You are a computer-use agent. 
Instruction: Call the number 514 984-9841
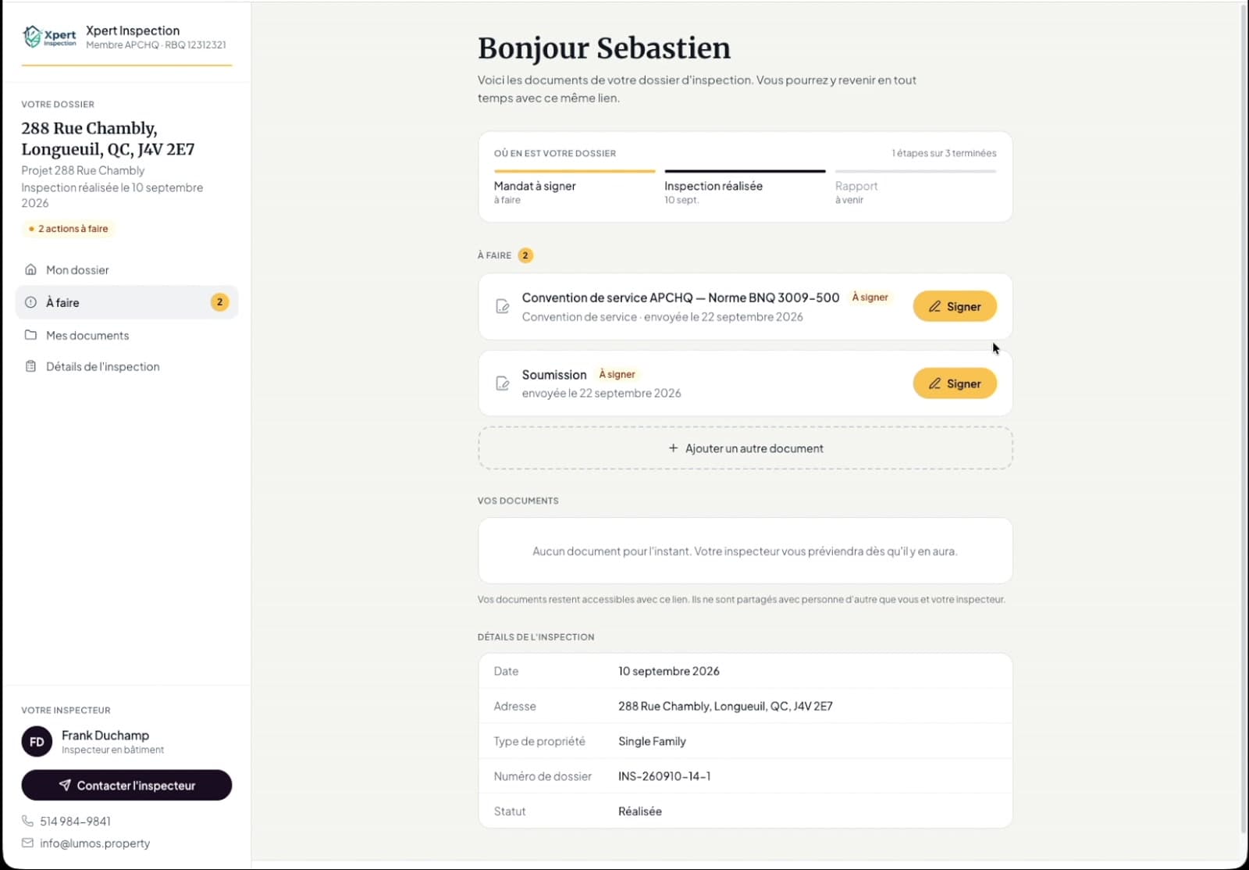[x=75, y=821]
